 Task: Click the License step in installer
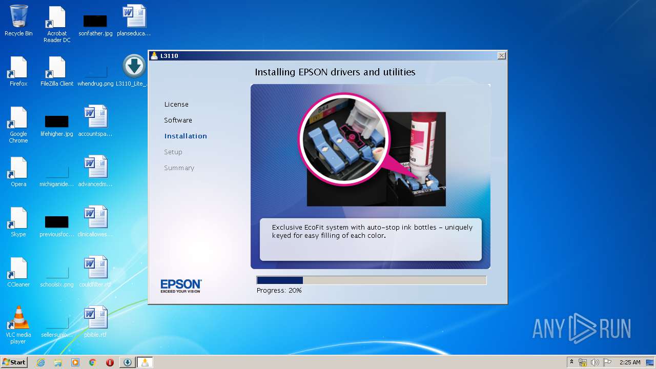(x=176, y=104)
